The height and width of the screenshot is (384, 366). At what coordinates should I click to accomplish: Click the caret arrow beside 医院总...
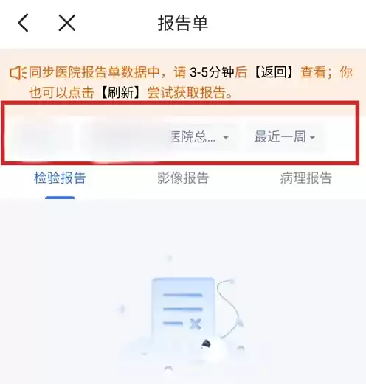(x=226, y=137)
